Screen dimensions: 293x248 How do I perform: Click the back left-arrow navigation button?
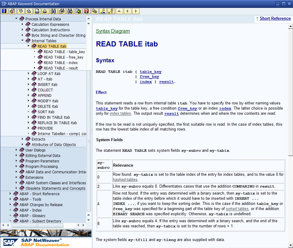click(127, 11)
